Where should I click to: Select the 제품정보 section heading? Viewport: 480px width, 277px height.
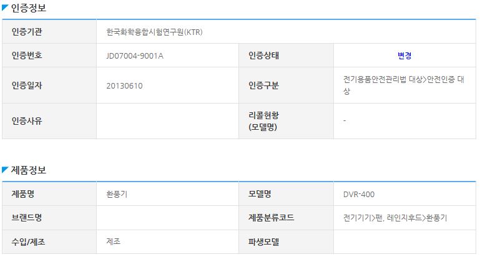[29, 170]
